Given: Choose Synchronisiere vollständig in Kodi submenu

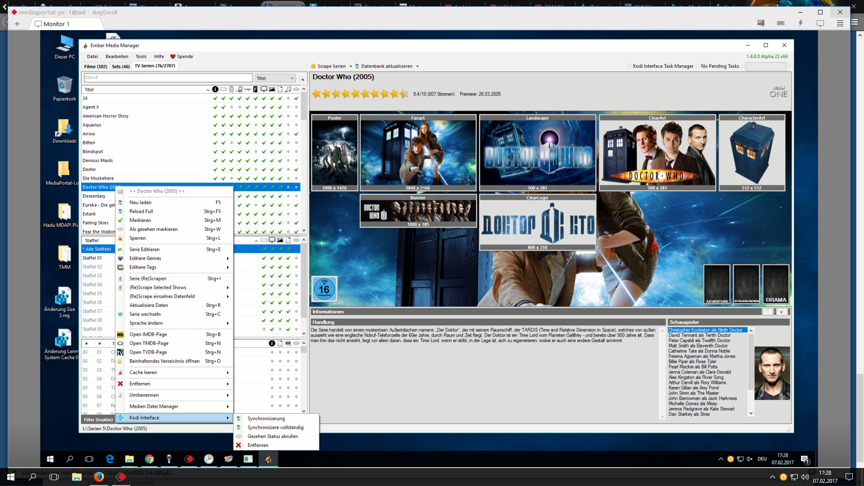Looking at the screenshot, I should [x=275, y=427].
